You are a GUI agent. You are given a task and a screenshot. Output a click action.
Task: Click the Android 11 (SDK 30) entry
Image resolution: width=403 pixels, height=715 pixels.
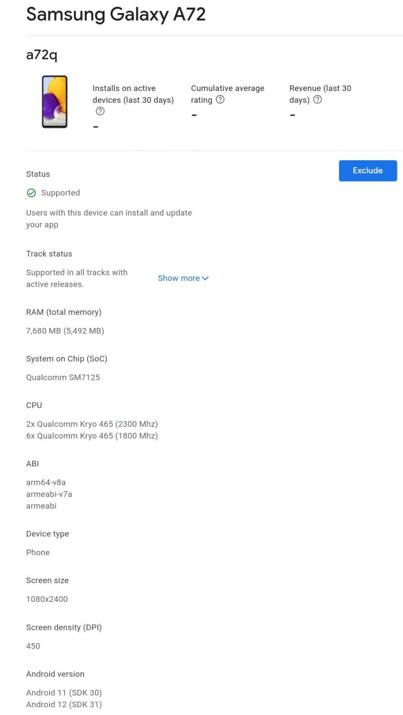64,692
